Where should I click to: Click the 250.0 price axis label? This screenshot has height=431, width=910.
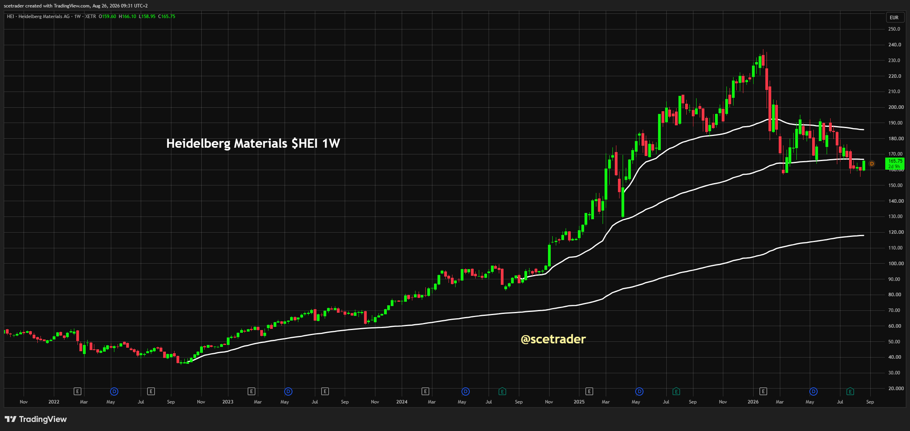(894, 29)
